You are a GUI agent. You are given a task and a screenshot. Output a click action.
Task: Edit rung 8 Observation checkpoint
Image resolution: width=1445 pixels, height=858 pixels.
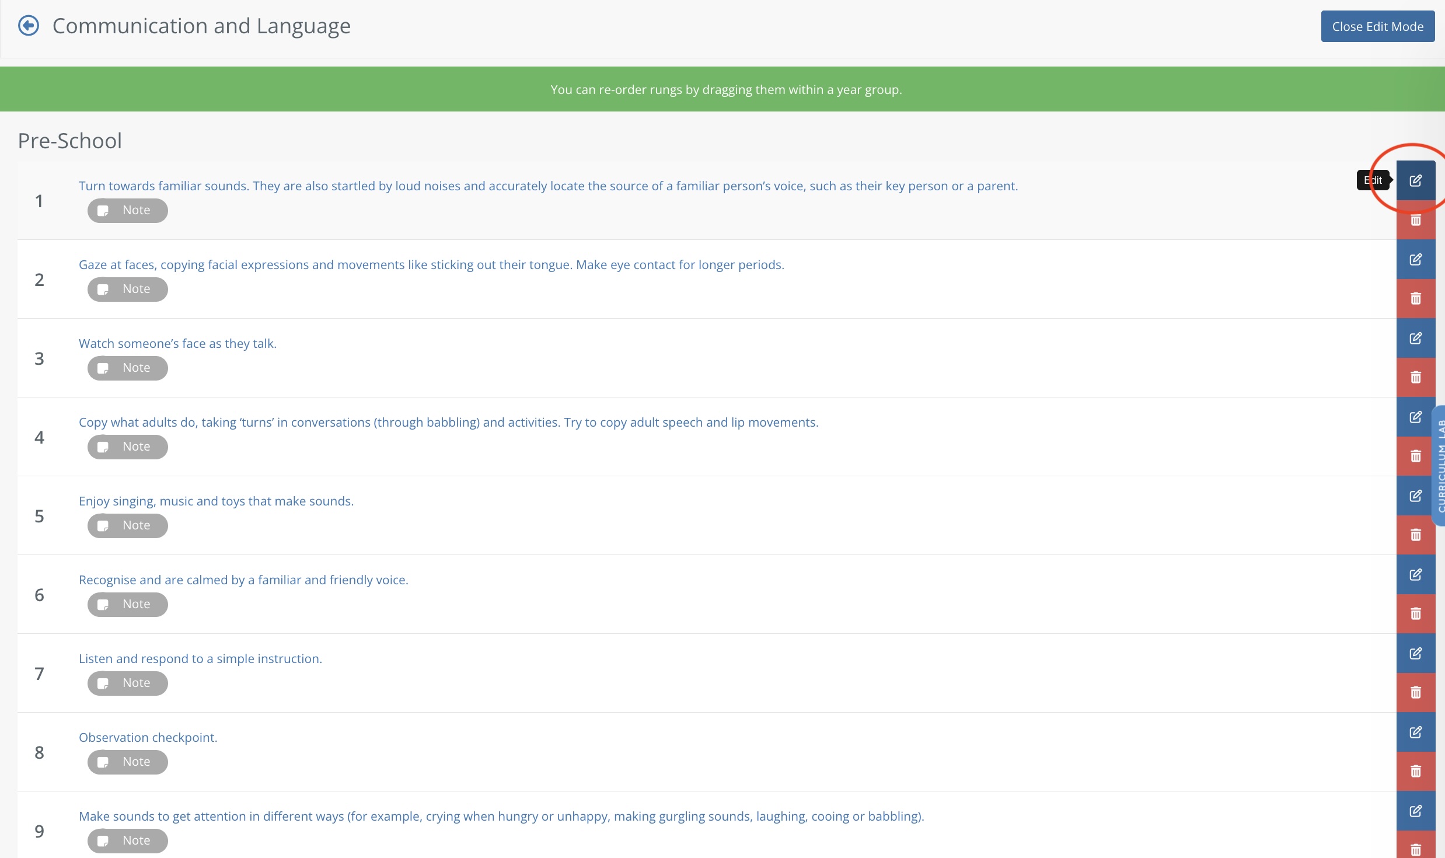click(x=1415, y=732)
